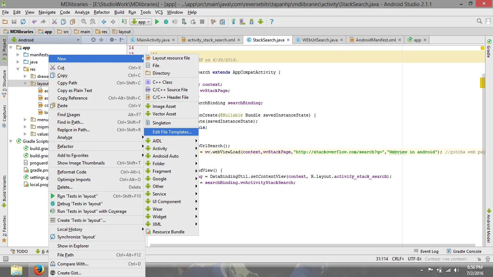This screenshot has width=493, height=277.
Task: Switch to MainActivity.java tab
Action: tap(153, 40)
